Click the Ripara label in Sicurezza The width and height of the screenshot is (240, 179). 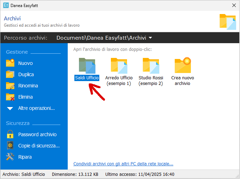click(25, 157)
